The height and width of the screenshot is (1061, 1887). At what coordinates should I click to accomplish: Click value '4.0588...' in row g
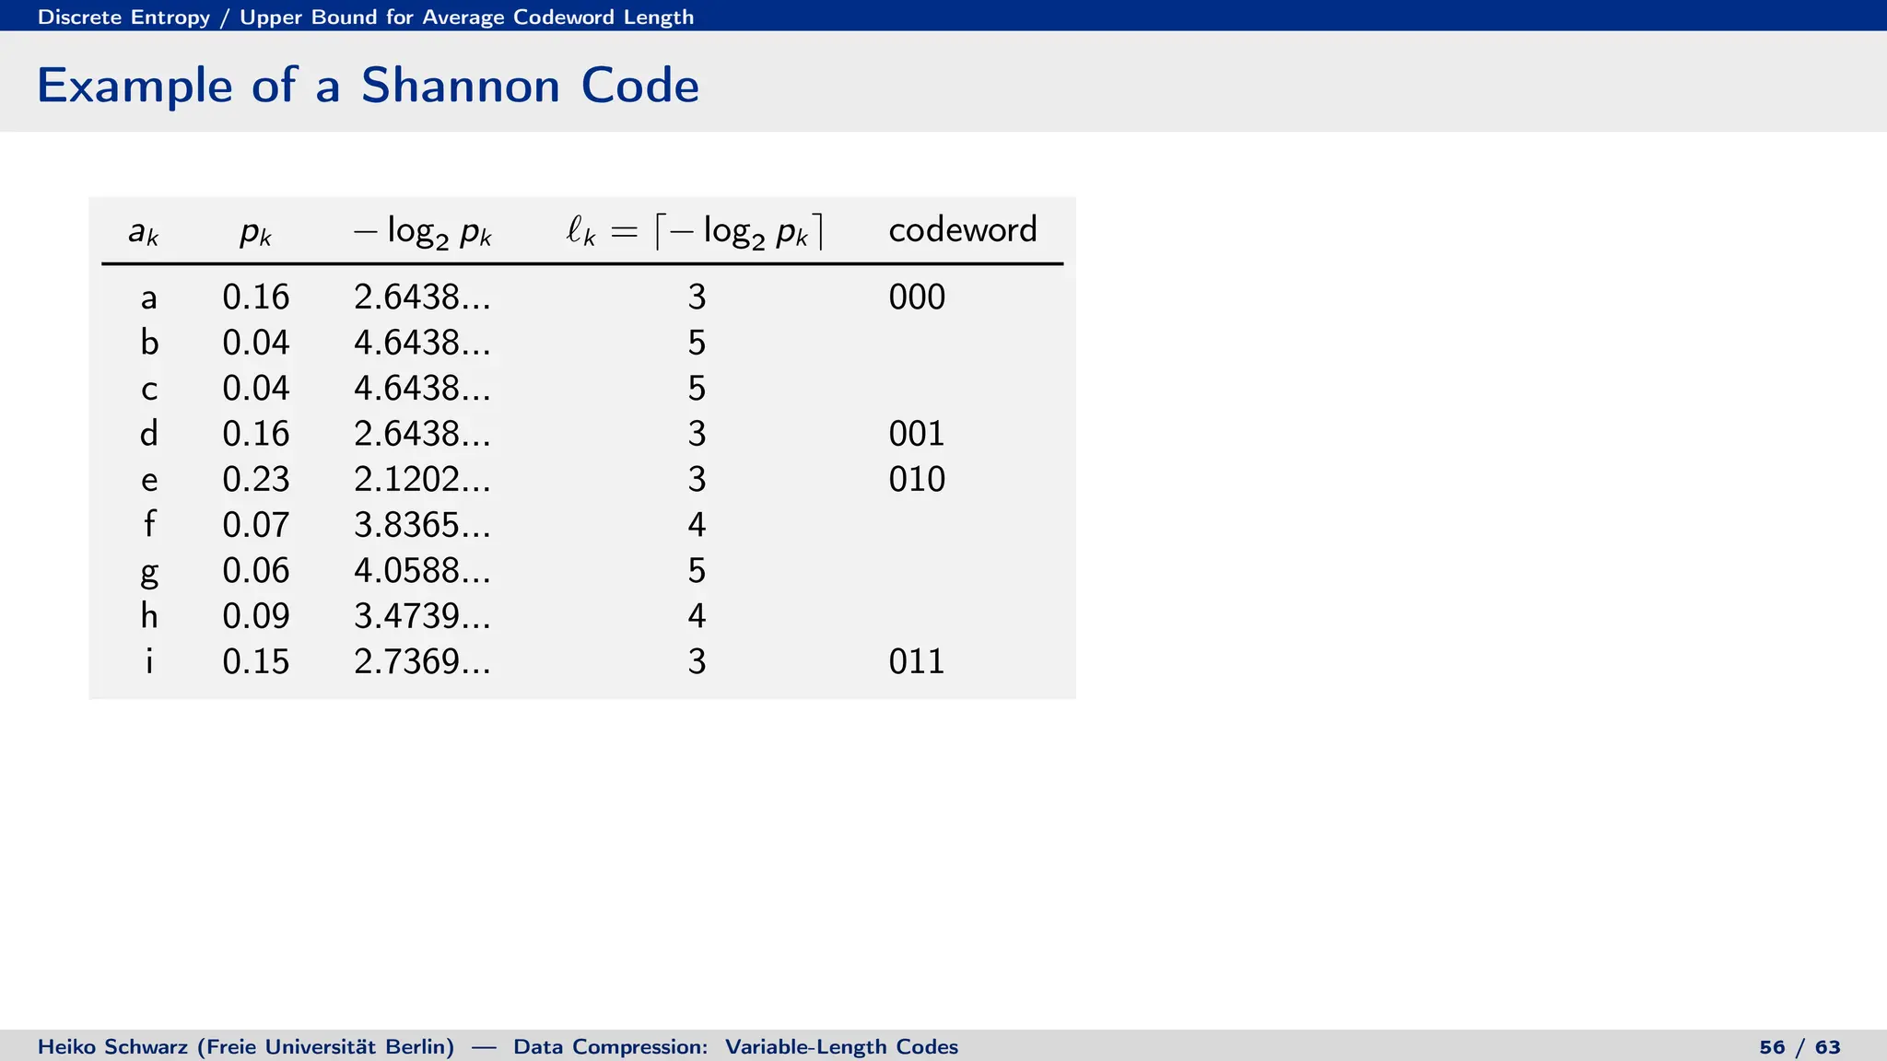pos(423,570)
